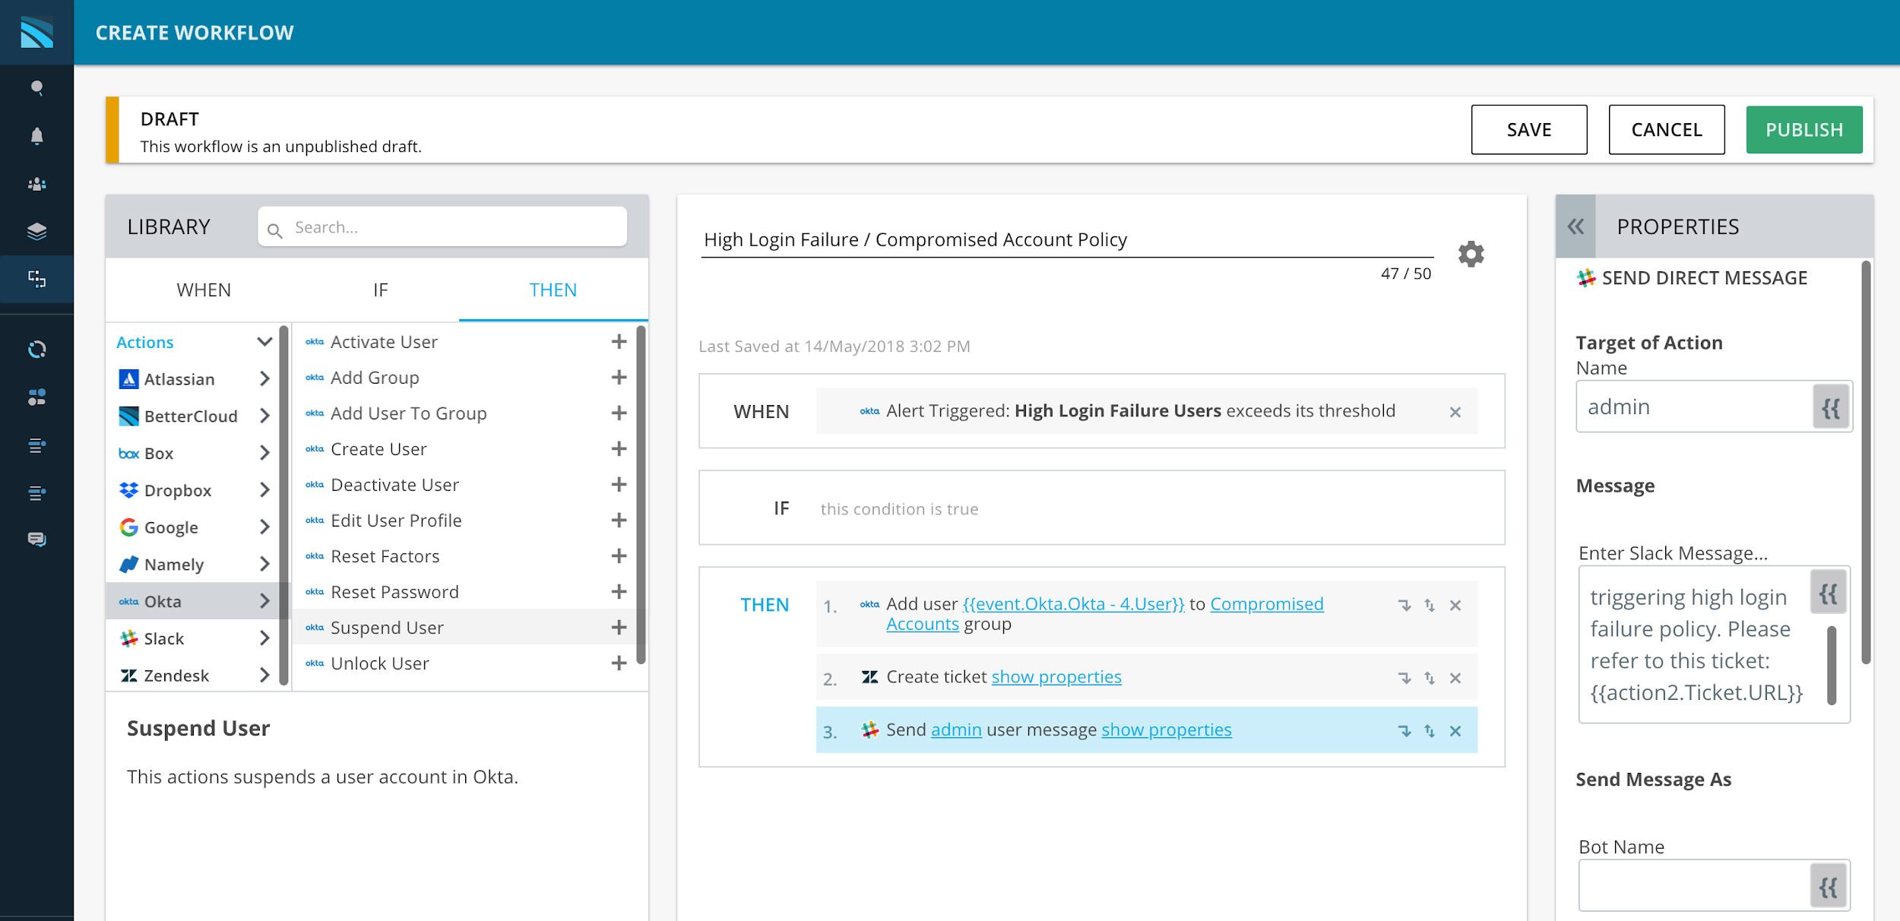This screenshot has width=1900, height=921.
Task: Insert variable in Name field using braces icon
Action: coord(1830,407)
